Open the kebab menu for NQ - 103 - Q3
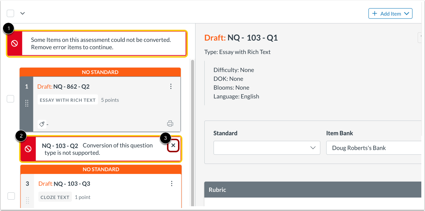425x211 pixels. click(x=171, y=183)
